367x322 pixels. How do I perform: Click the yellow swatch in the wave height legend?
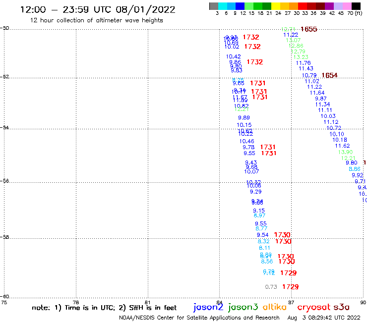coord(276,6)
